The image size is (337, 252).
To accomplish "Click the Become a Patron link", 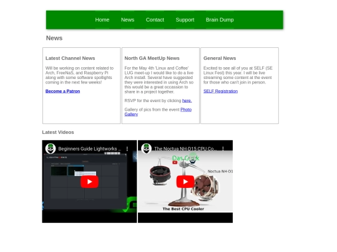I will pyautogui.click(x=62, y=91).
